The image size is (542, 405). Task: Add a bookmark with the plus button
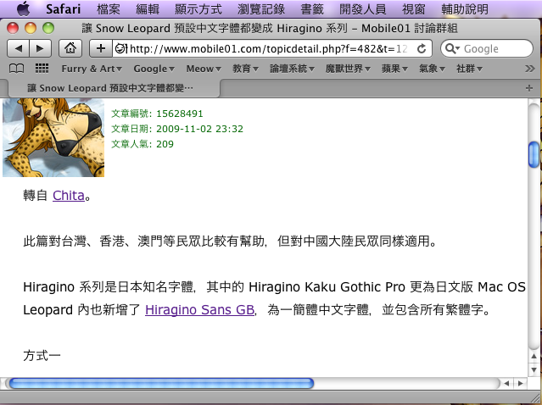[101, 48]
